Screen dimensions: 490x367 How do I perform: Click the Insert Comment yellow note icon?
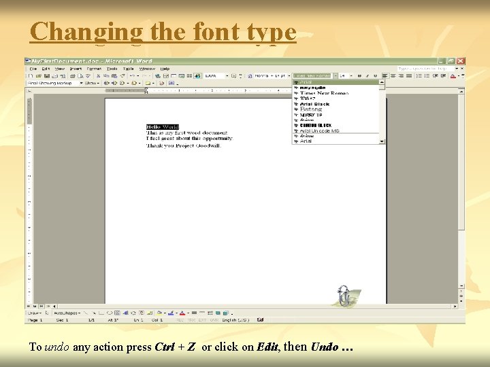pos(148,83)
